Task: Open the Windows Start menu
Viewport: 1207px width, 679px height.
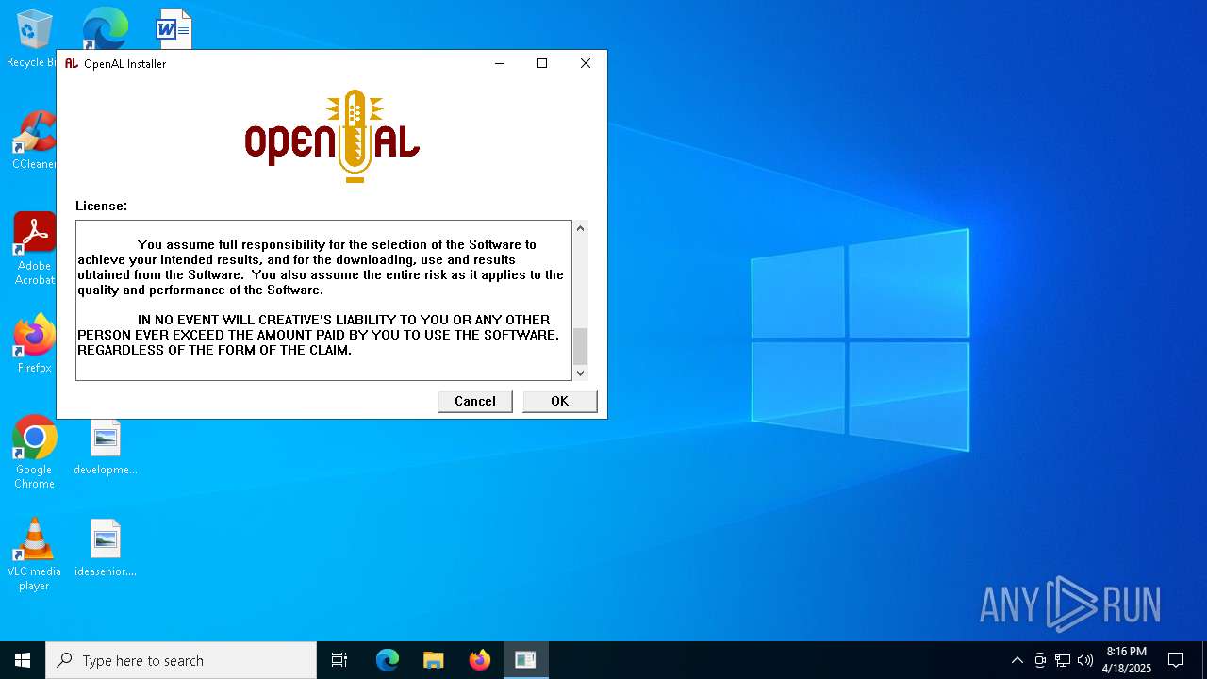Action: 23,660
